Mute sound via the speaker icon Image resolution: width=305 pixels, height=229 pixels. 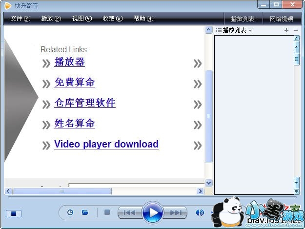(200, 213)
